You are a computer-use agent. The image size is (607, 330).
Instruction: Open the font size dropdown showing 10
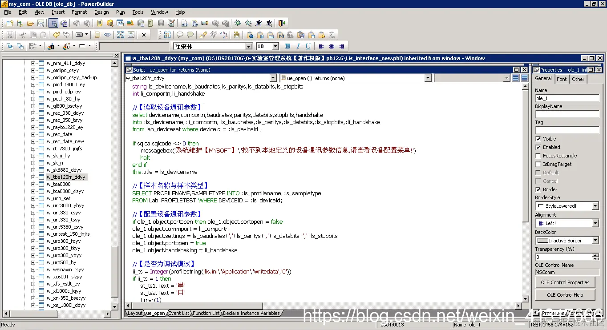[x=275, y=46]
